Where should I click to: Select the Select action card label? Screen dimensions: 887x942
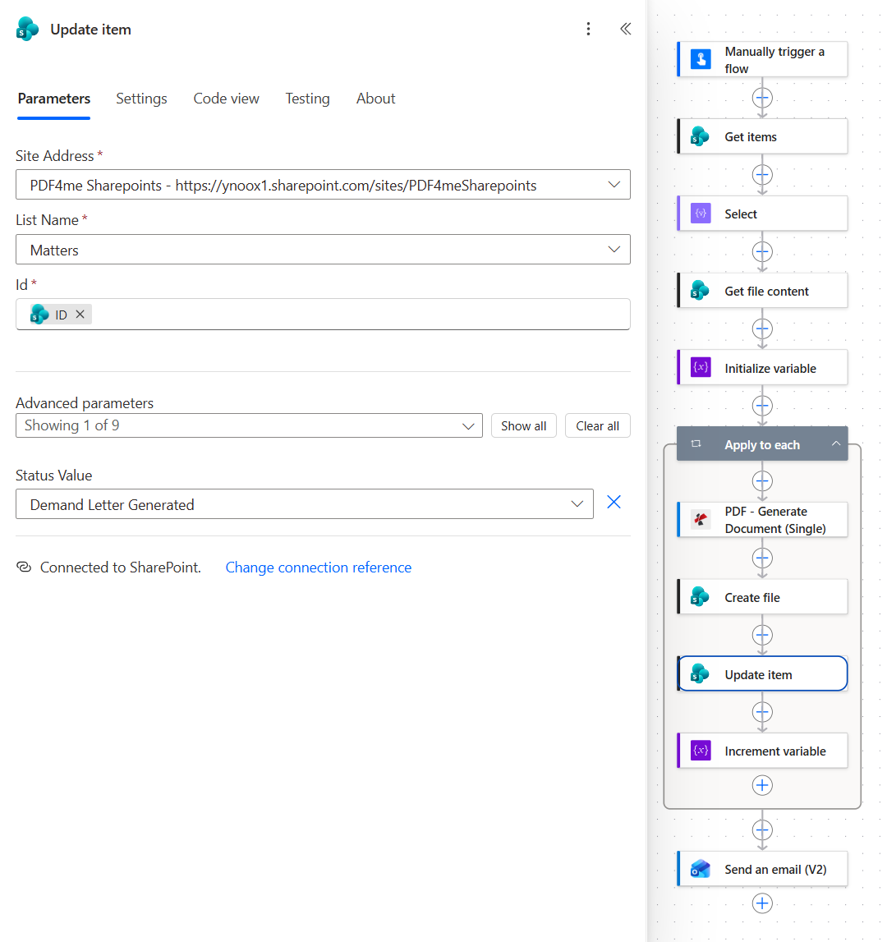pos(740,214)
